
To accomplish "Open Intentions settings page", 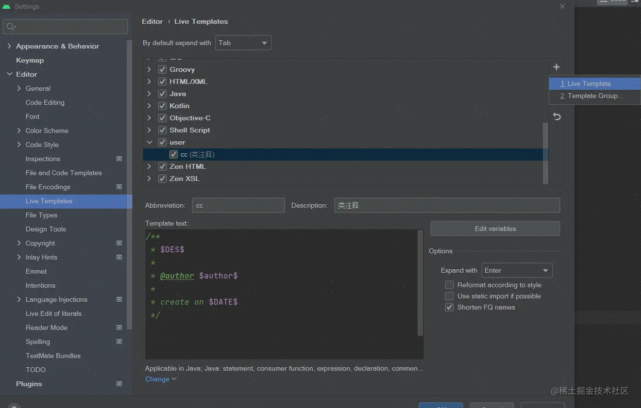I will (40, 285).
